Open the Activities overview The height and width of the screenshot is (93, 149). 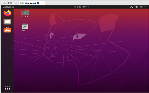coord(8,7)
